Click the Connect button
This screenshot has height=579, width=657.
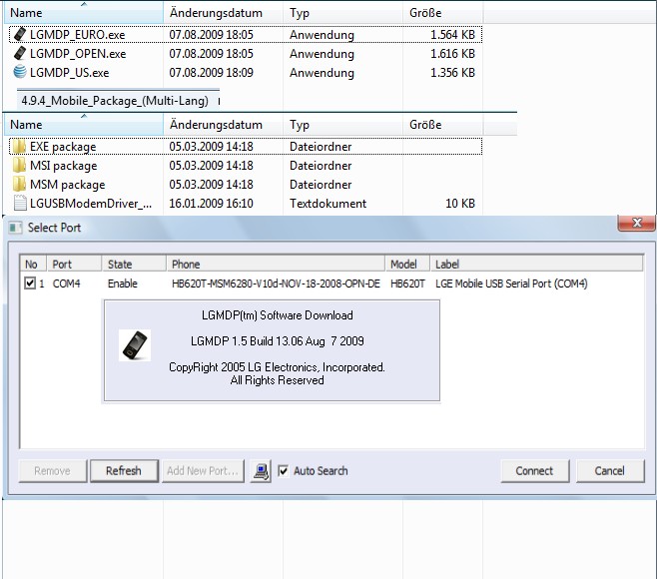[534, 471]
